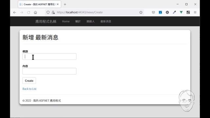
Task: Open the Home navigation item
Action: pos(66,21)
